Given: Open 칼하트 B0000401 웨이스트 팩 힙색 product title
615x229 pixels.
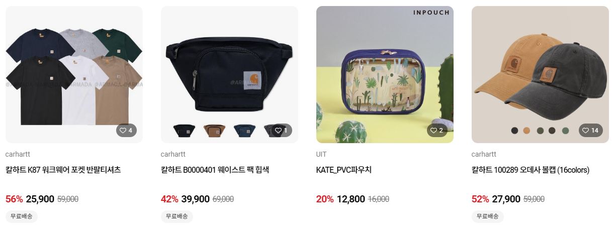Looking at the screenshot, I should (x=215, y=170).
